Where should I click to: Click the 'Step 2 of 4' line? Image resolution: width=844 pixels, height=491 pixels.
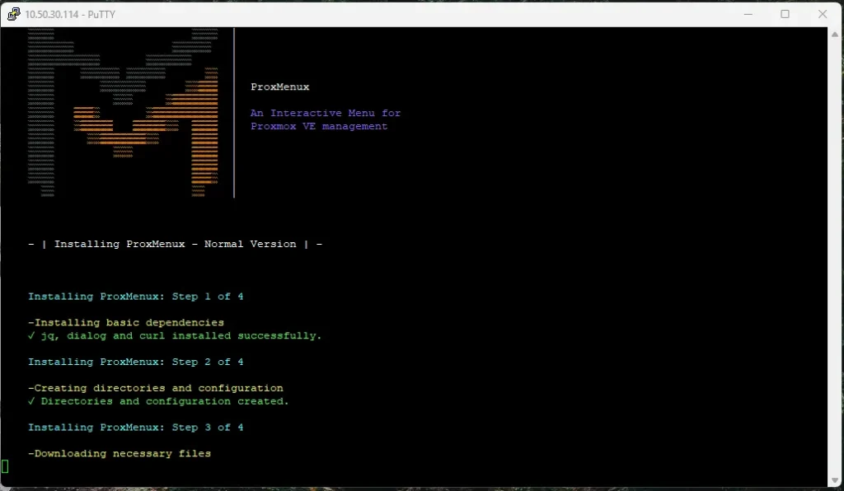click(136, 362)
